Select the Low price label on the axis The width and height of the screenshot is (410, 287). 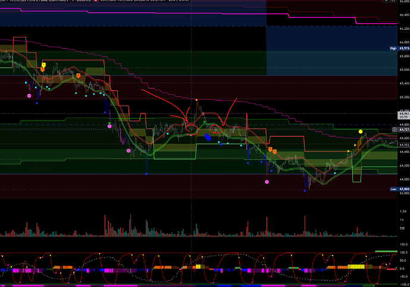(393, 189)
